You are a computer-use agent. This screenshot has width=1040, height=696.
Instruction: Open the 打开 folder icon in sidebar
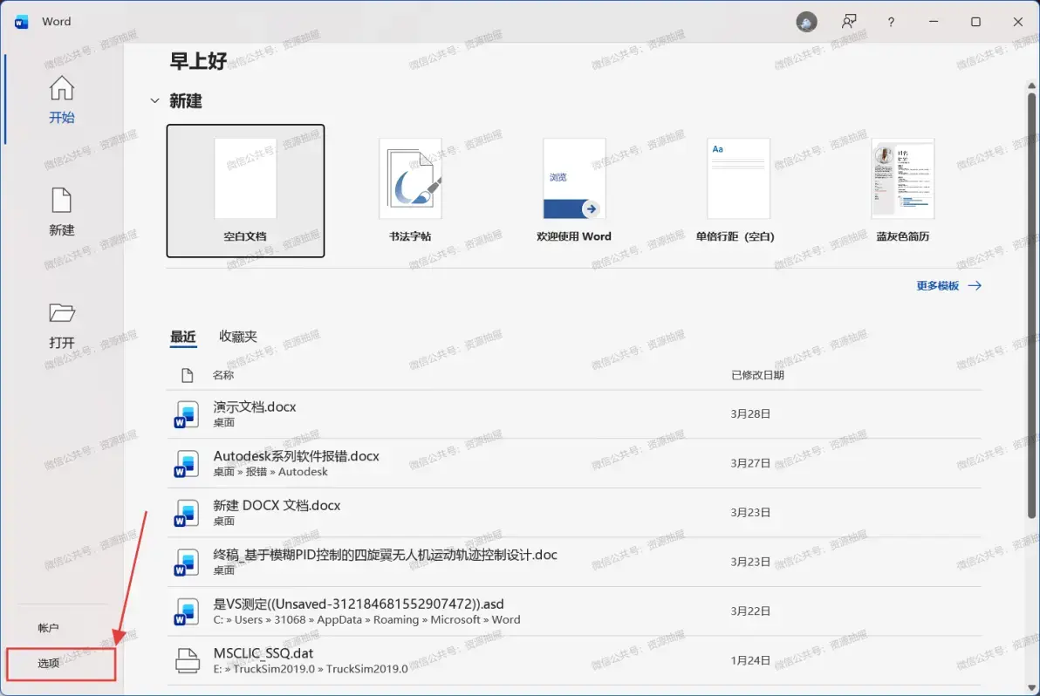click(62, 312)
